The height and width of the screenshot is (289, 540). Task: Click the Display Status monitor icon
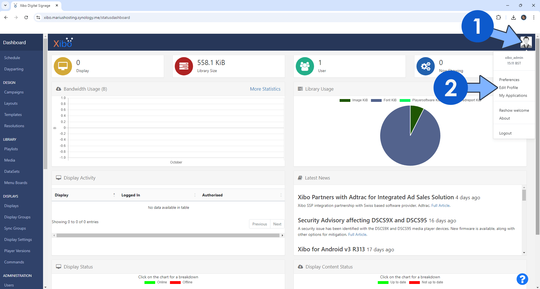pos(59,267)
